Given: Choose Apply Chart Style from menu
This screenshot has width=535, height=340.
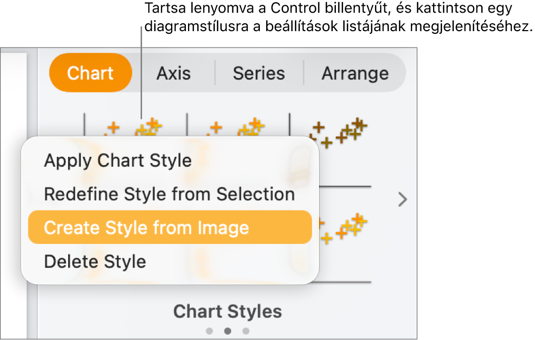Looking at the screenshot, I should point(118,160).
